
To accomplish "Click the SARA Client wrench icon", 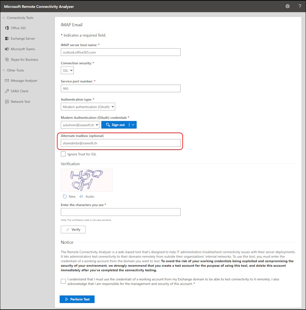I will [7, 91].
